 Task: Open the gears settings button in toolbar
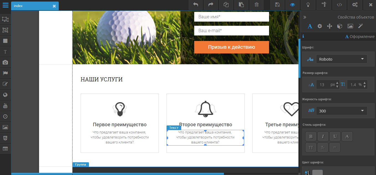tap(355, 5)
